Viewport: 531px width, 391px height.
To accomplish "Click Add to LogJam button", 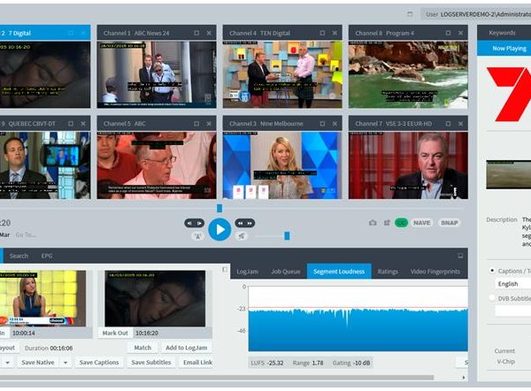I will (186, 348).
